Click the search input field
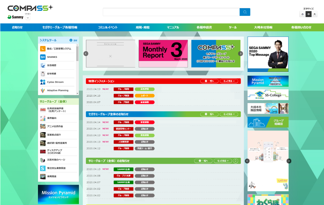Image resolution: width=324 pixels, height=205 pixels. [x=171, y=12]
